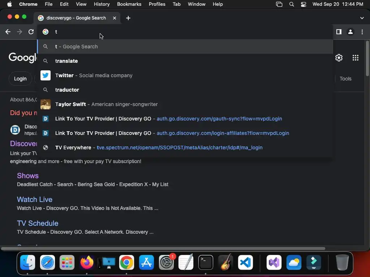Image resolution: width=370 pixels, height=277 pixels.
Task: Open the Help menu
Action: click(x=218, y=4)
